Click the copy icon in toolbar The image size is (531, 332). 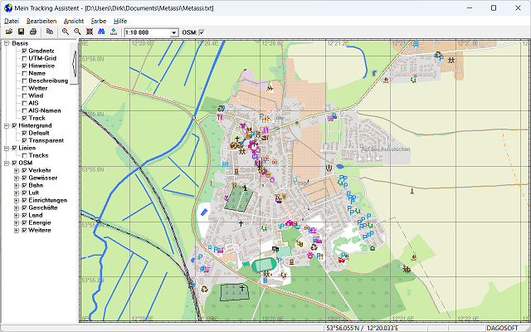[49, 32]
